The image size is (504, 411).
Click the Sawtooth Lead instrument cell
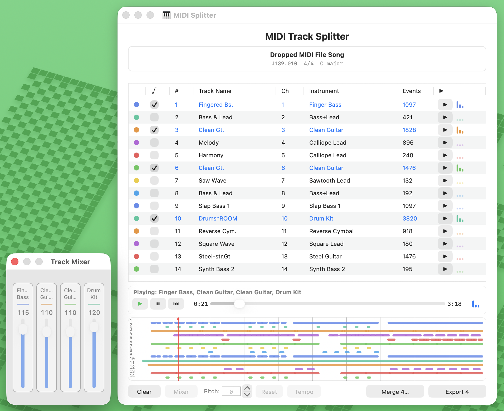click(x=329, y=180)
